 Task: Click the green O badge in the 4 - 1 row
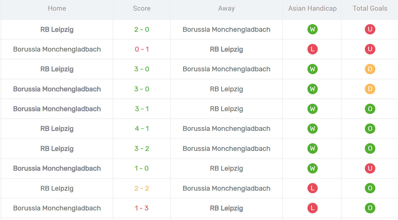370,128
